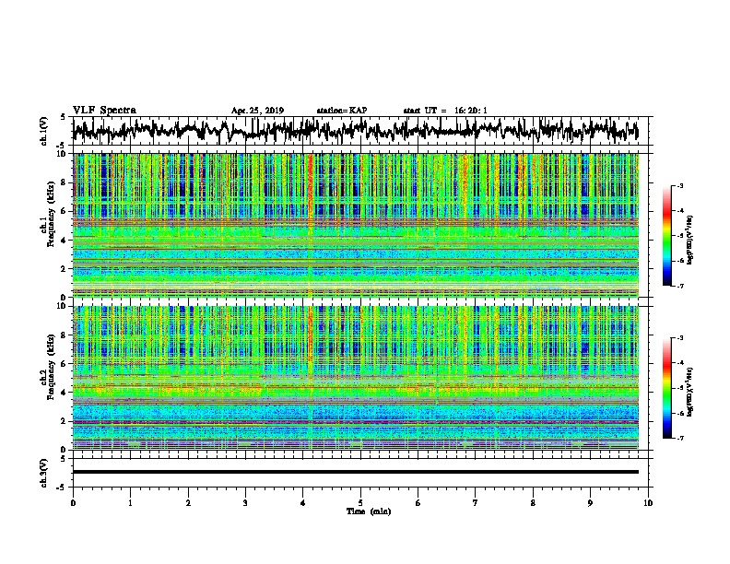Click the "-3" label on ch.1 colorbar
Image resolution: width=730 pixels, height=564 pixels.
(x=679, y=185)
